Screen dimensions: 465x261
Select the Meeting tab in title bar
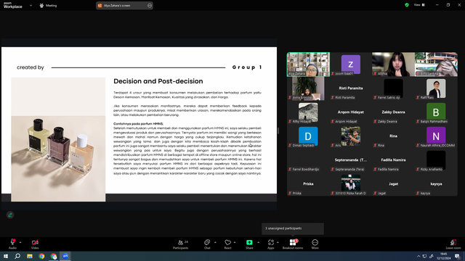49,5
